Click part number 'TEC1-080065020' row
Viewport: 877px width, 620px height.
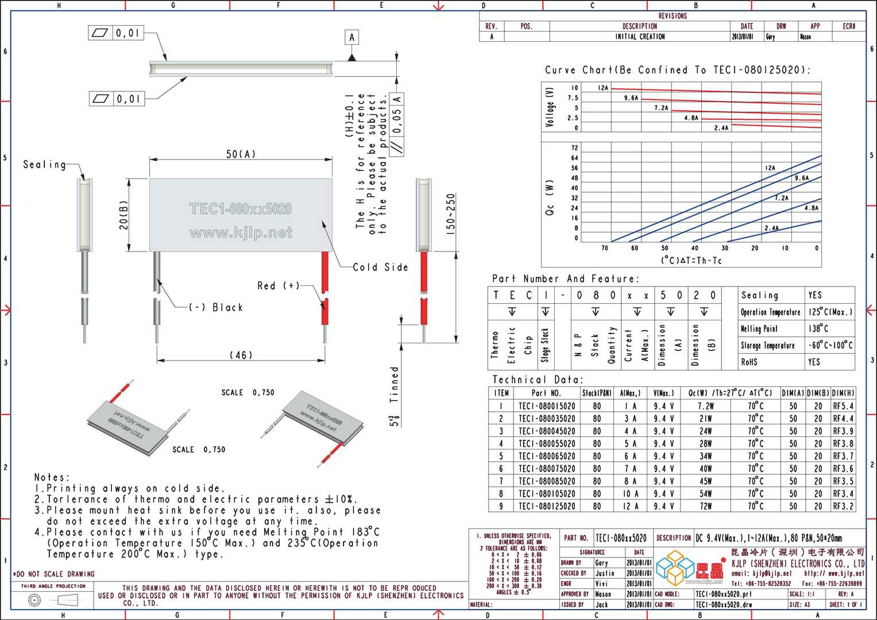coord(547,456)
